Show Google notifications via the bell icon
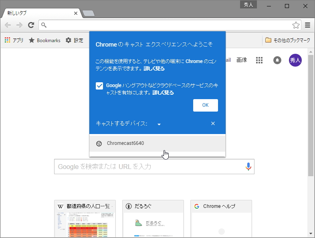 pyautogui.click(x=277, y=60)
